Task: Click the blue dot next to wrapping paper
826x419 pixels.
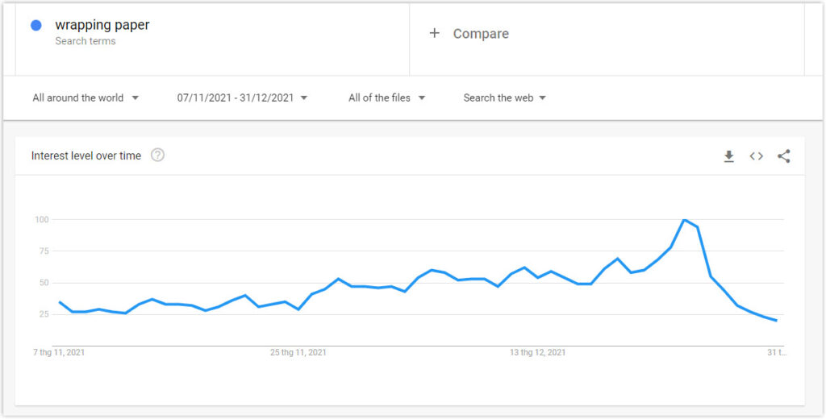Action: click(x=35, y=25)
